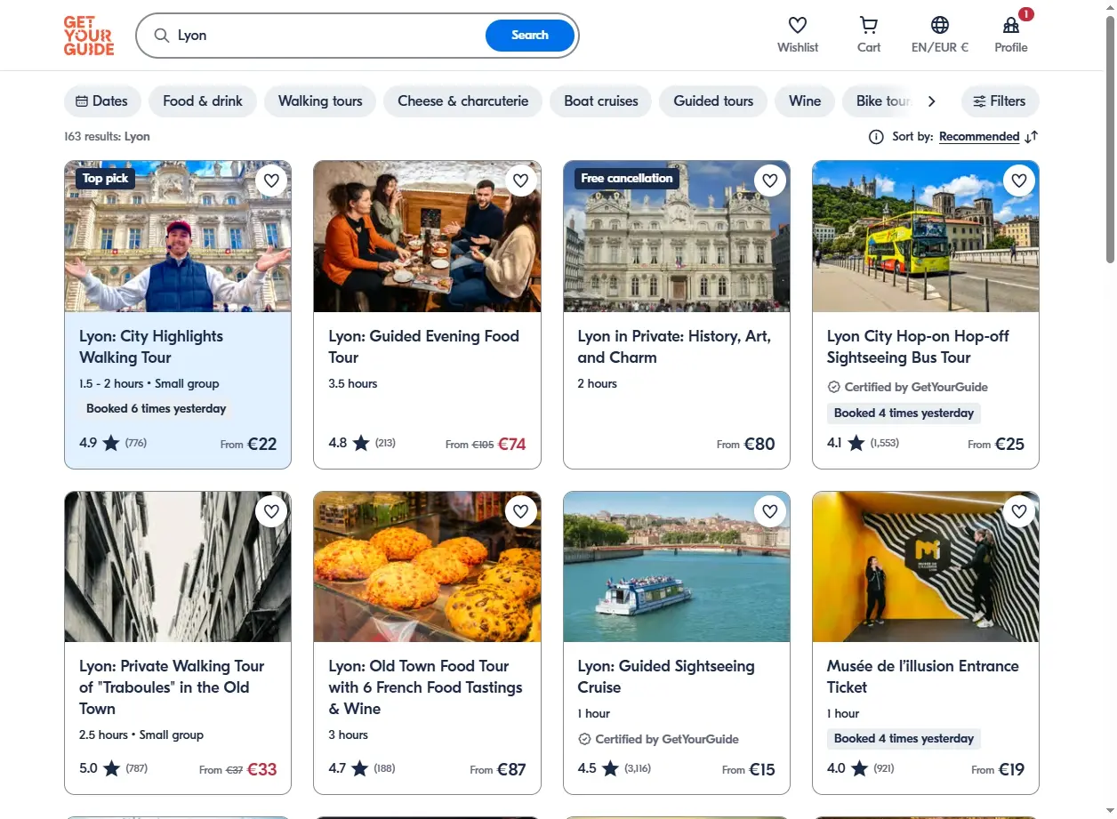Open Lyon: City Highlights Walking Tour title
The height and width of the screenshot is (819, 1117).
click(151, 347)
